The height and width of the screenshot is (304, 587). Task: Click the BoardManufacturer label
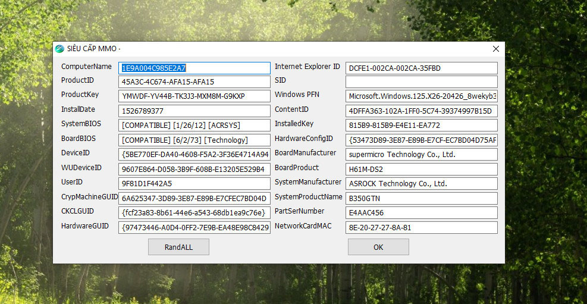pyautogui.click(x=306, y=153)
